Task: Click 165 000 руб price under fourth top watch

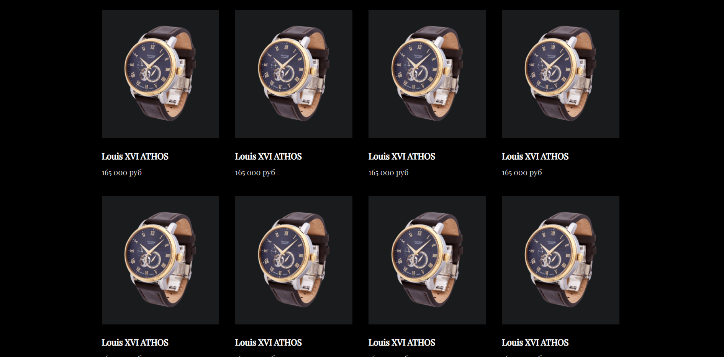Action: tap(522, 173)
